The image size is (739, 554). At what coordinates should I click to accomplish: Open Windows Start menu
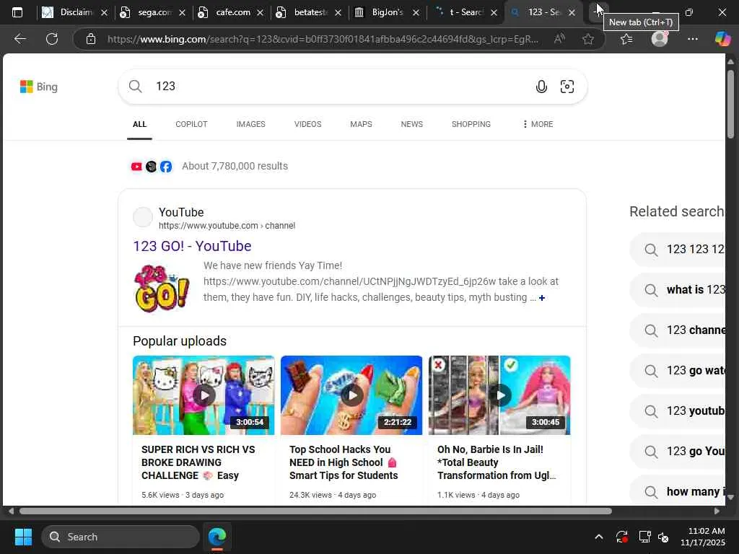pyautogui.click(x=23, y=537)
